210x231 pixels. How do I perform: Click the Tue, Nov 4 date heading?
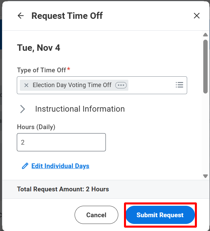(x=39, y=48)
